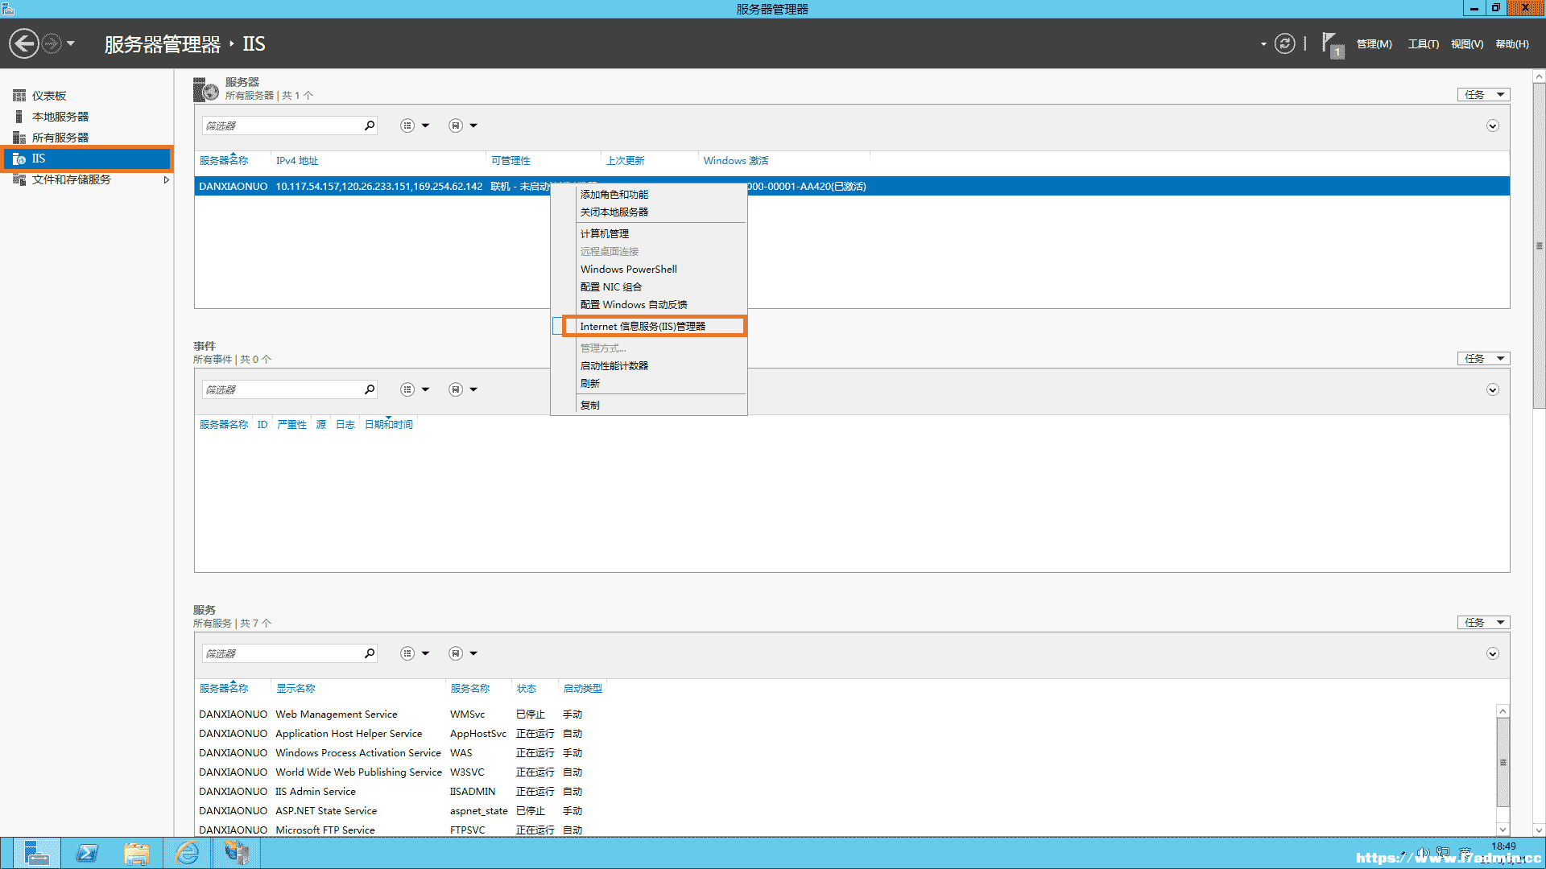Viewport: 1546px width, 869px height.
Task: Open the notifications flag icon
Action: click(1332, 44)
